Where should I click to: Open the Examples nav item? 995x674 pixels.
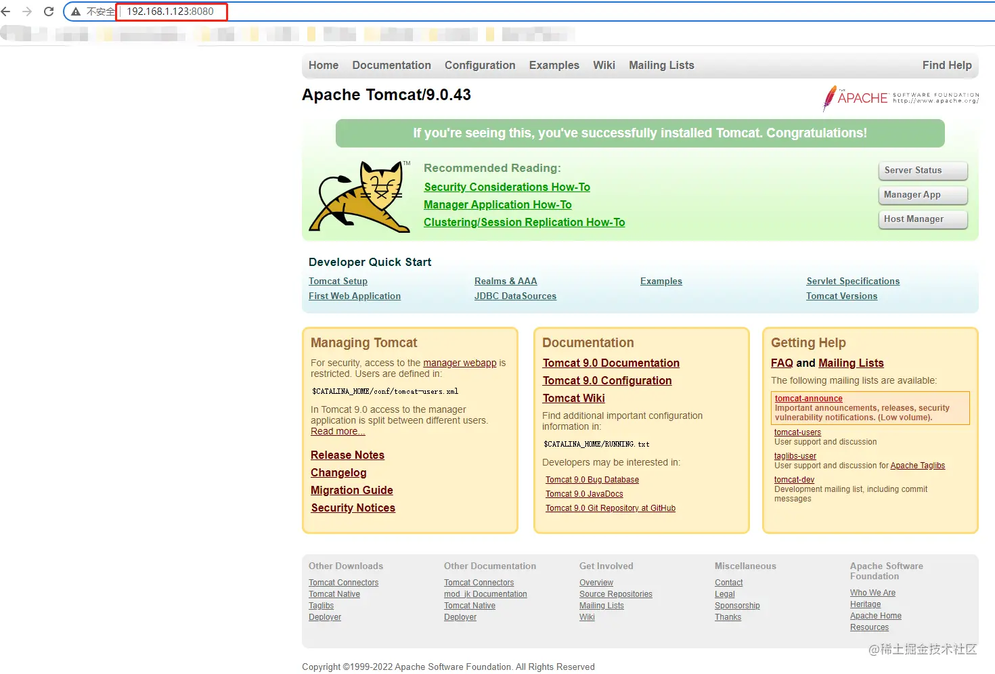pyautogui.click(x=554, y=65)
